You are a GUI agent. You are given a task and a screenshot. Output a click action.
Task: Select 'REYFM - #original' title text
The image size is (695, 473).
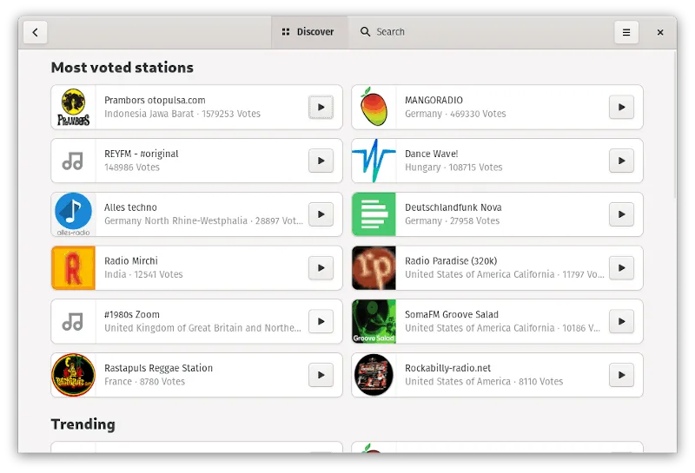coord(141,154)
